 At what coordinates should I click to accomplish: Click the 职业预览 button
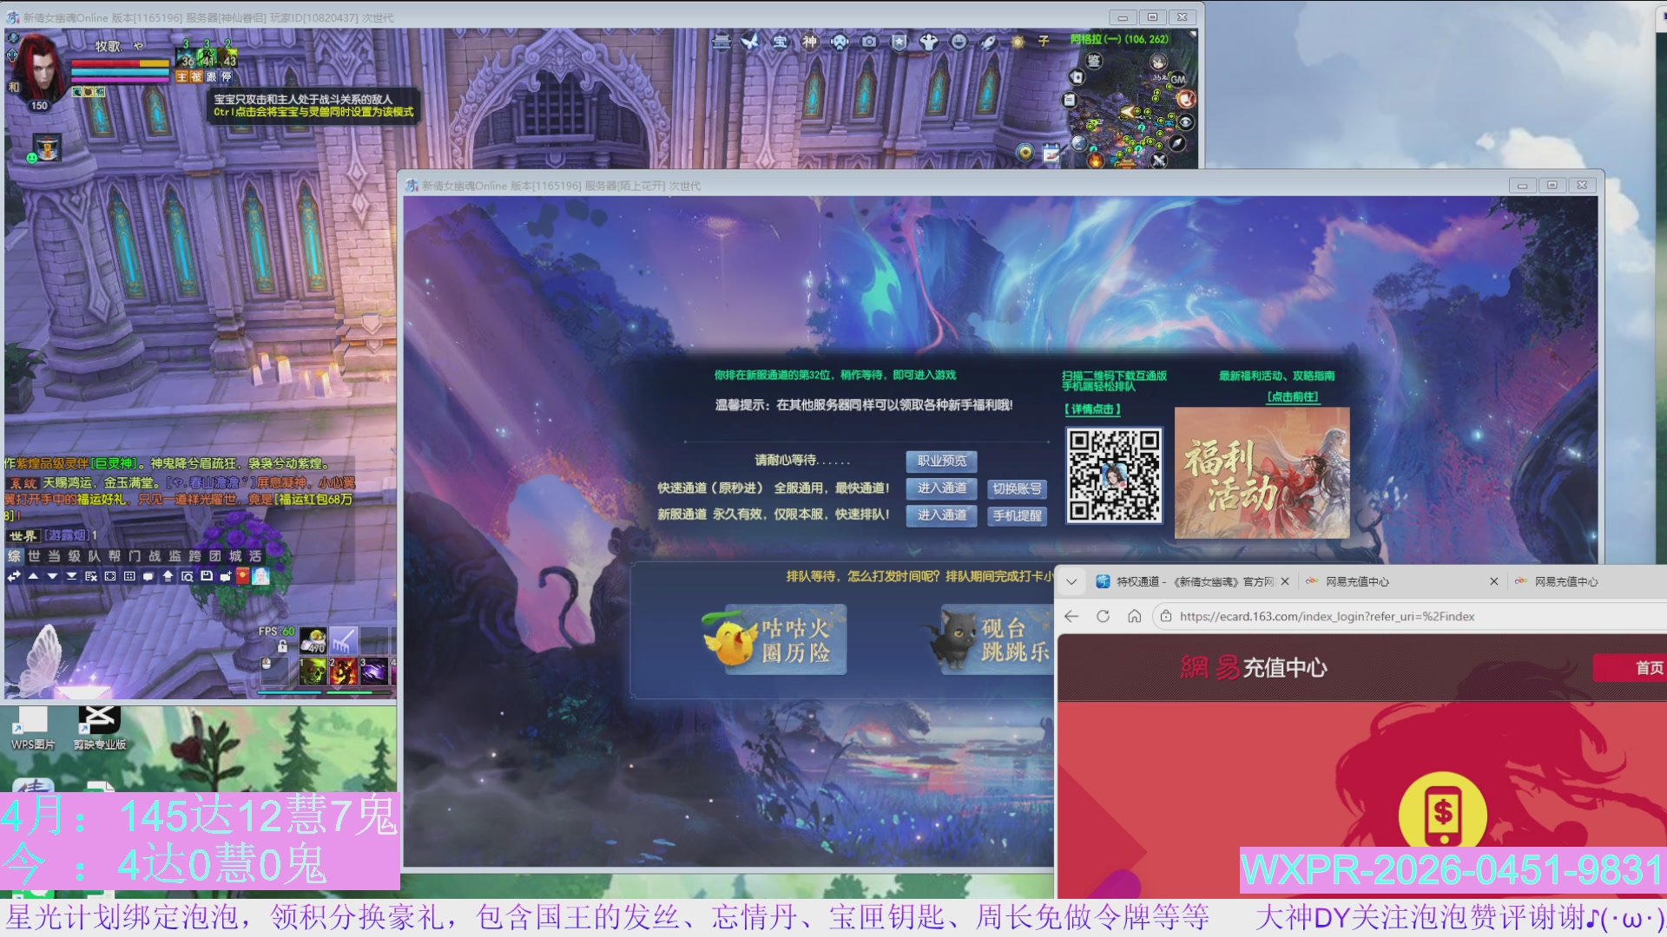[x=941, y=461]
